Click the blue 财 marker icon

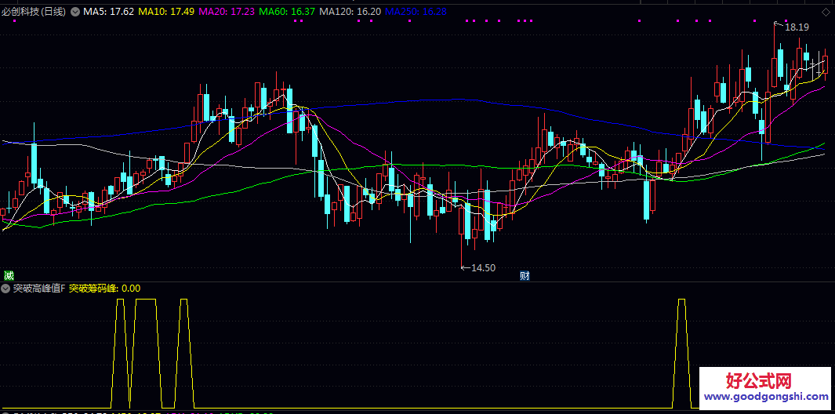525,275
